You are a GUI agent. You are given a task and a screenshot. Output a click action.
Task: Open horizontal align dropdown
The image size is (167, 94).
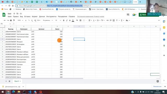(90, 20)
